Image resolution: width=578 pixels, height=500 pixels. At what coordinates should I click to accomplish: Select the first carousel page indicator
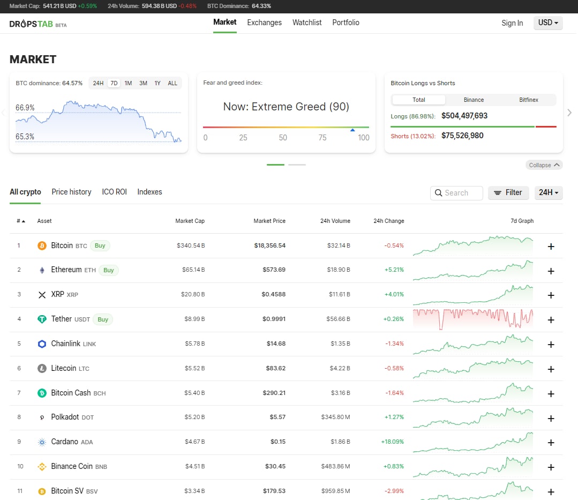[275, 165]
